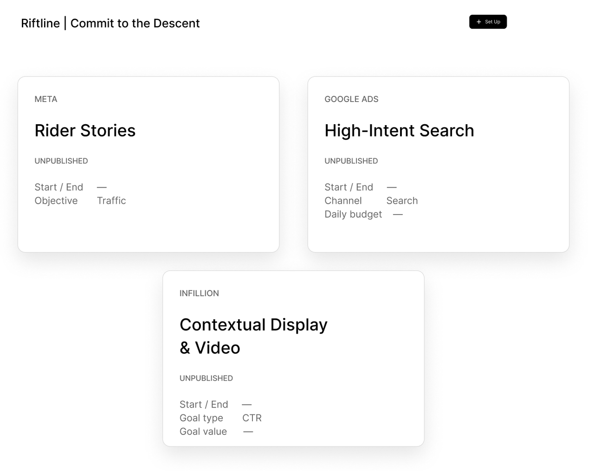Click Start / End in Rider Stories card

(x=59, y=187)
